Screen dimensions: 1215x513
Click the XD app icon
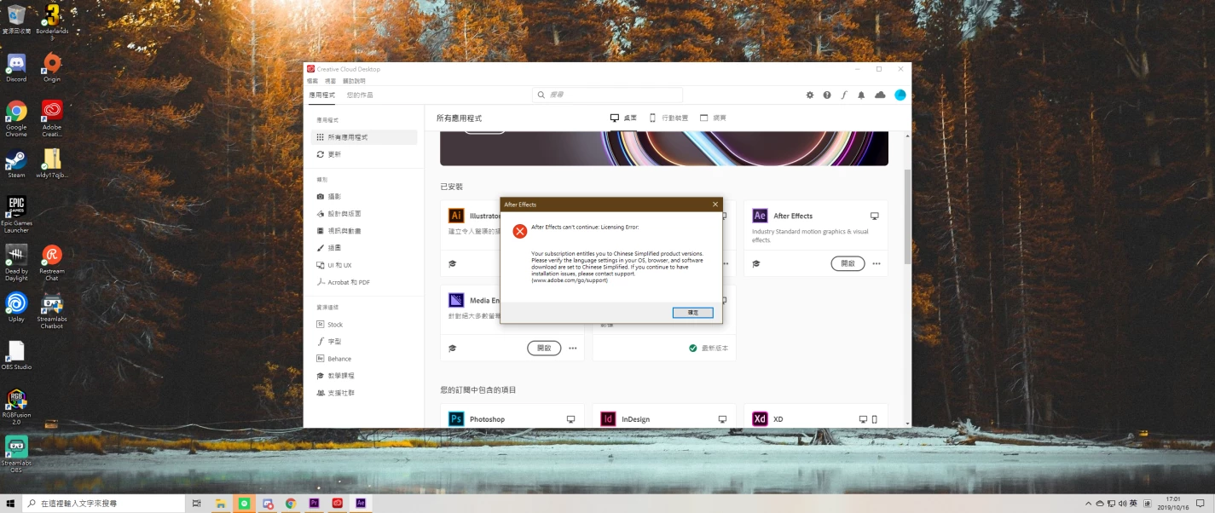760,418
